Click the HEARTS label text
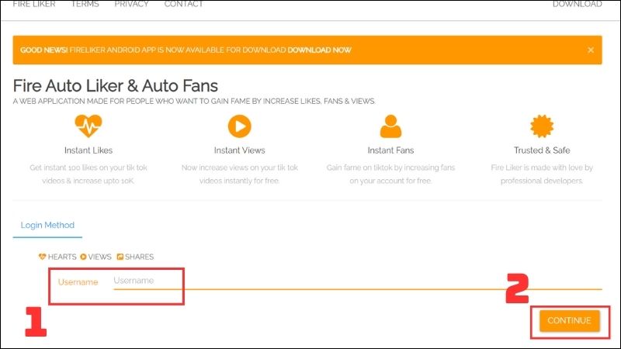Screen dimensions: 621x349 (62, 257)
